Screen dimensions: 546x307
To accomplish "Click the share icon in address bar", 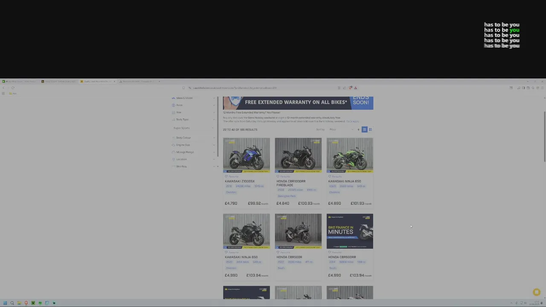I will [x=344, y=88].
